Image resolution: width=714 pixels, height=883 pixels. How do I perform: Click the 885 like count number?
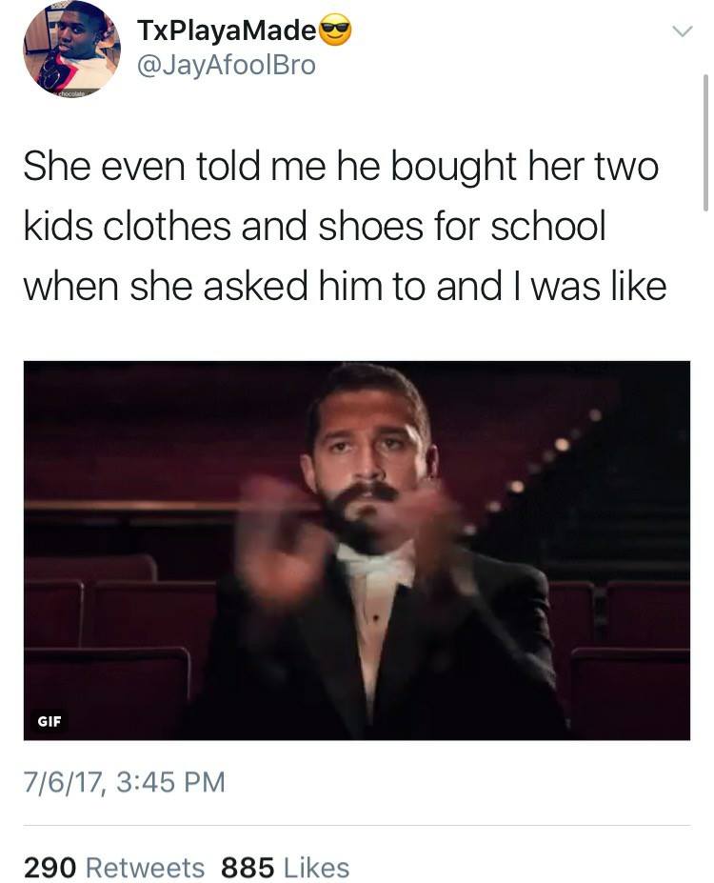(x=248, y=867)
